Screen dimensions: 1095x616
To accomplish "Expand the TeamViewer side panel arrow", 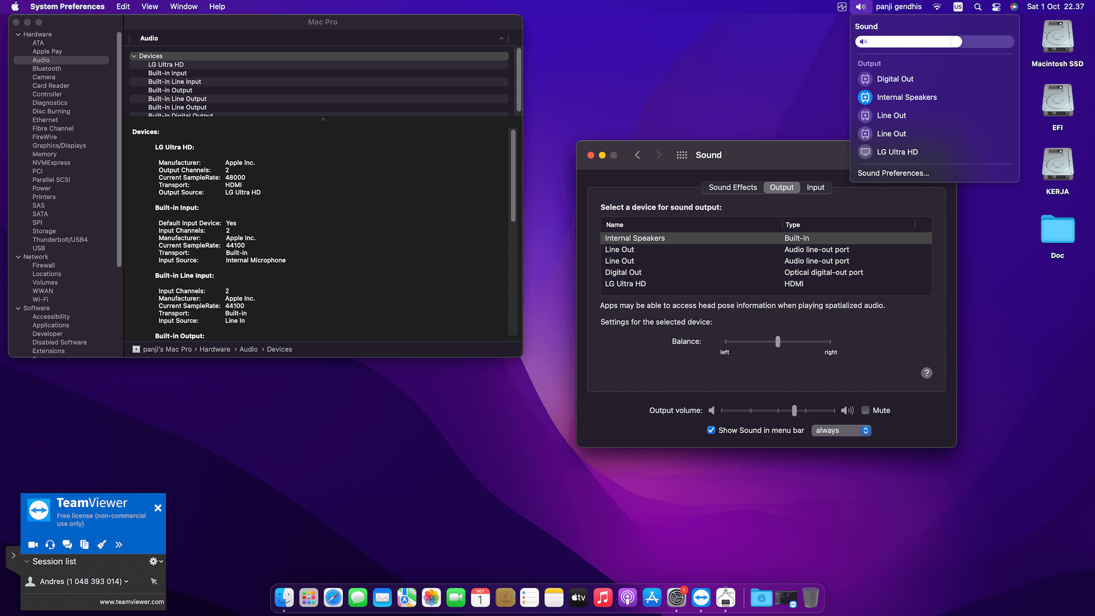I will pyautogui.click(x=13, y=555).
